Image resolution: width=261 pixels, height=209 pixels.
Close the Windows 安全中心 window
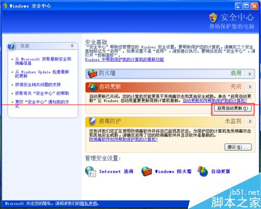(255, 6)
